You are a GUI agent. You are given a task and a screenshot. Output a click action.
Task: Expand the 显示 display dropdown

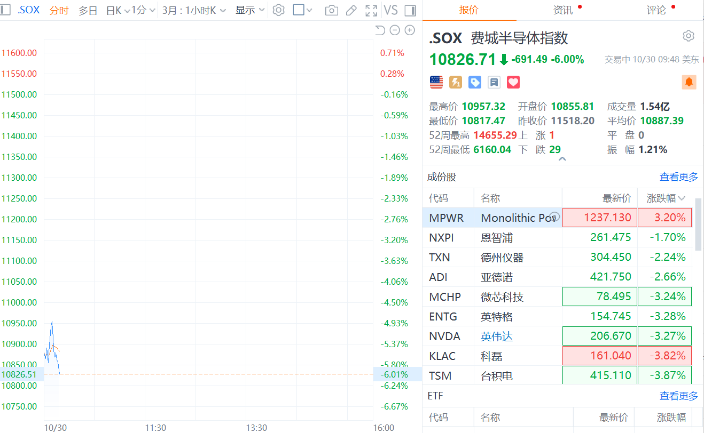coord(251,10)
